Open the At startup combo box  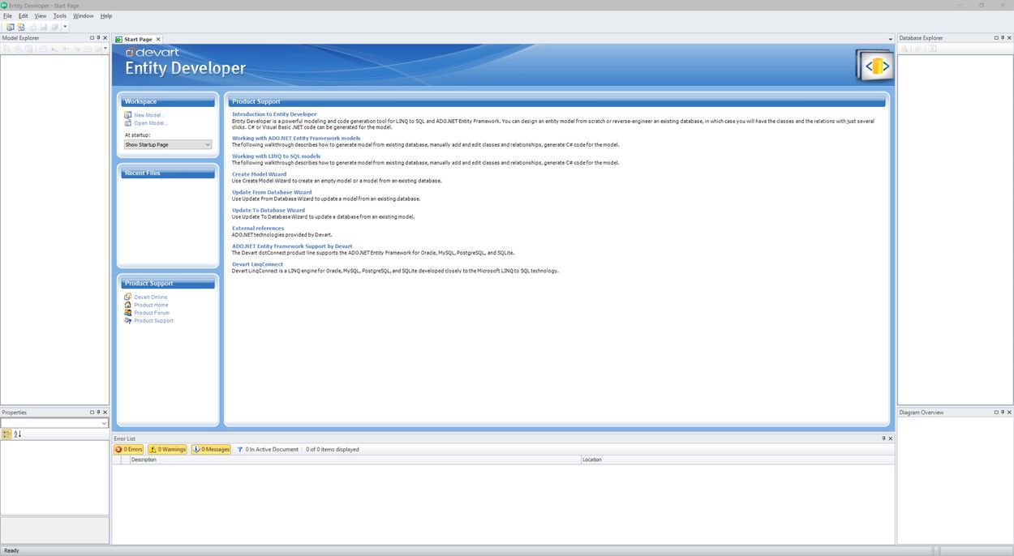[168, 144]
